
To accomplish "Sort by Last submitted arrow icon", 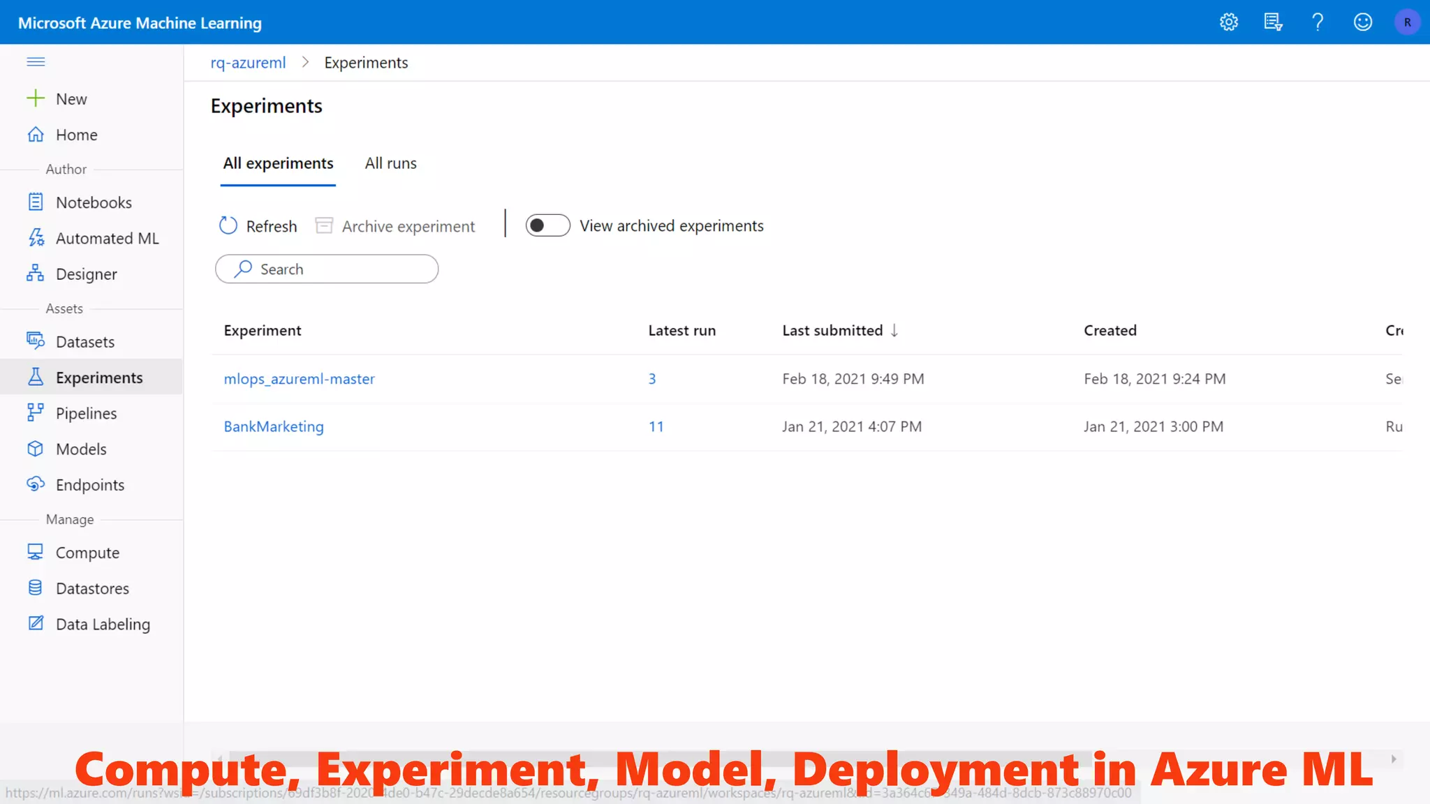I will click(894, 330).
